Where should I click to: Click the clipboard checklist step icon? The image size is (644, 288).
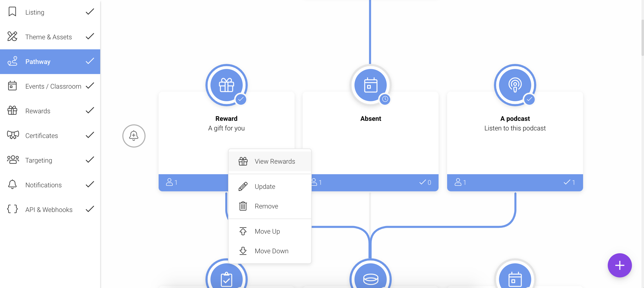(226, 278)
